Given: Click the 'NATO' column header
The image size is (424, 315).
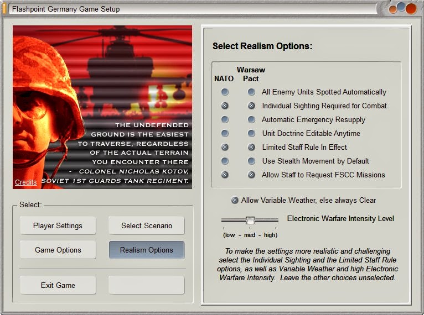Looking at the screenshot, I should click(x=224, y=79).
